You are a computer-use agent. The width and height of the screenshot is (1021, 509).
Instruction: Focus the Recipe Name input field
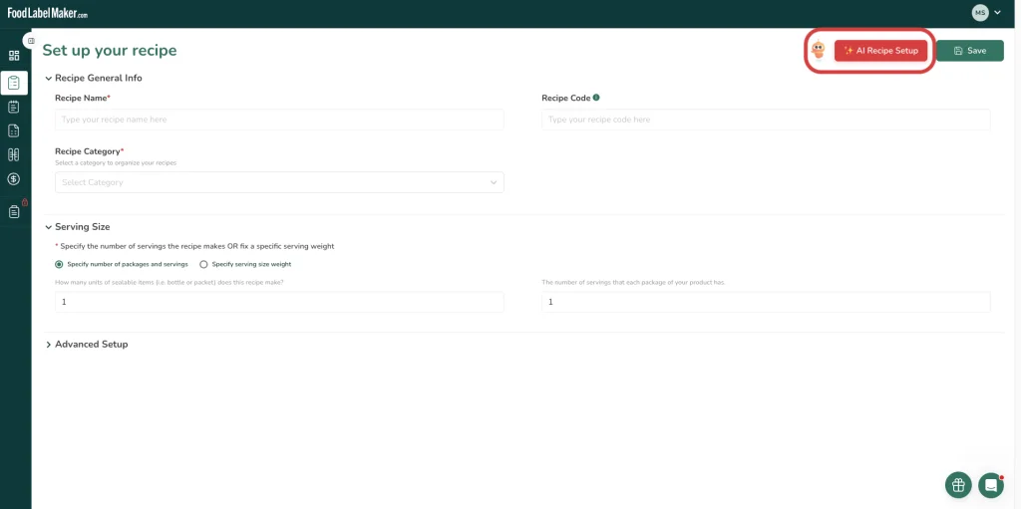click(279, 120)
